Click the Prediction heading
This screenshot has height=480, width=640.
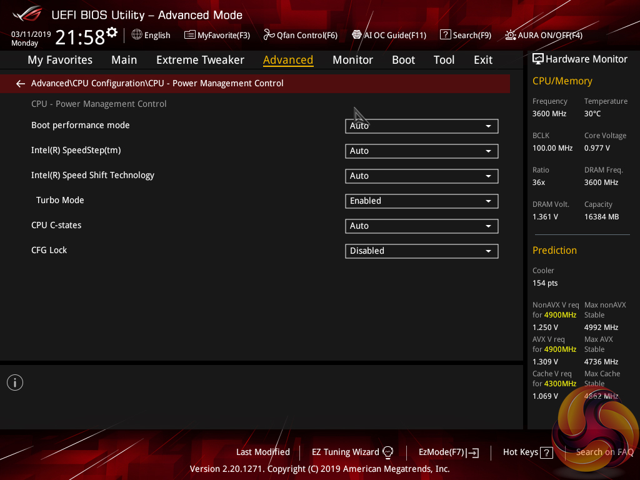coord(554,250)
